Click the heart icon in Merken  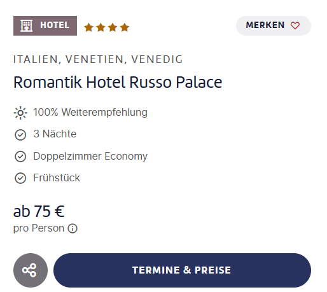[295, 25]
